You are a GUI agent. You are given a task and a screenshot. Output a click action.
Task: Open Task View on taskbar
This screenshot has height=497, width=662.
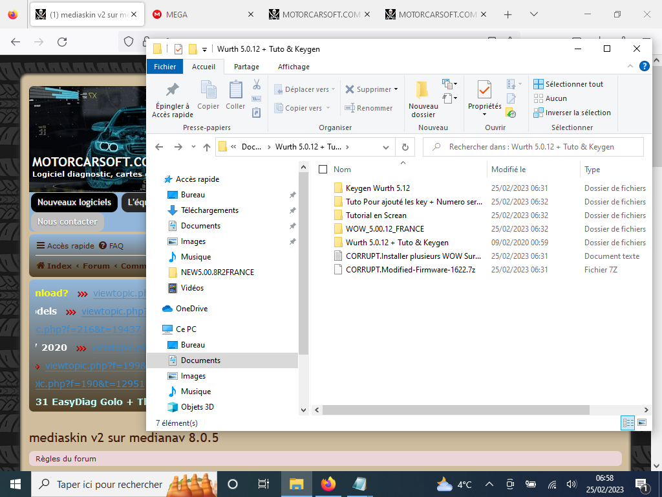[x=264, y=484]
